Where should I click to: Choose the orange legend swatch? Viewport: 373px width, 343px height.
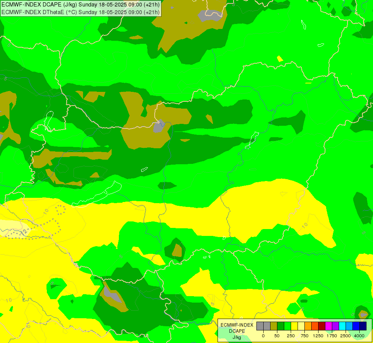click(x=308, y=326)
